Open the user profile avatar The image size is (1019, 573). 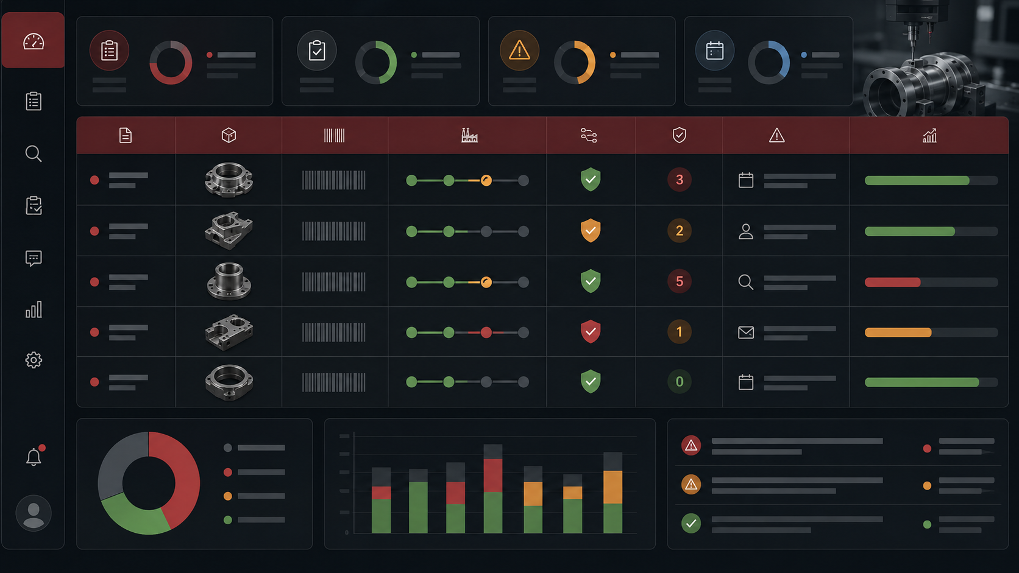pyautogui.click(x=34, y=513)
